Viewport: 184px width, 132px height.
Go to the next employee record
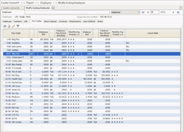click(x=173, y=12)
